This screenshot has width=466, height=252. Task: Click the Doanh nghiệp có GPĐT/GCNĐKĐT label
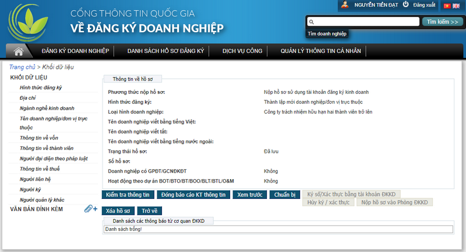pos(147,171)
